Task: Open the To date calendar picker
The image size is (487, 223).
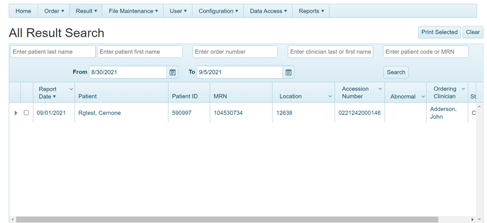Action: click(x=288, y=72)
